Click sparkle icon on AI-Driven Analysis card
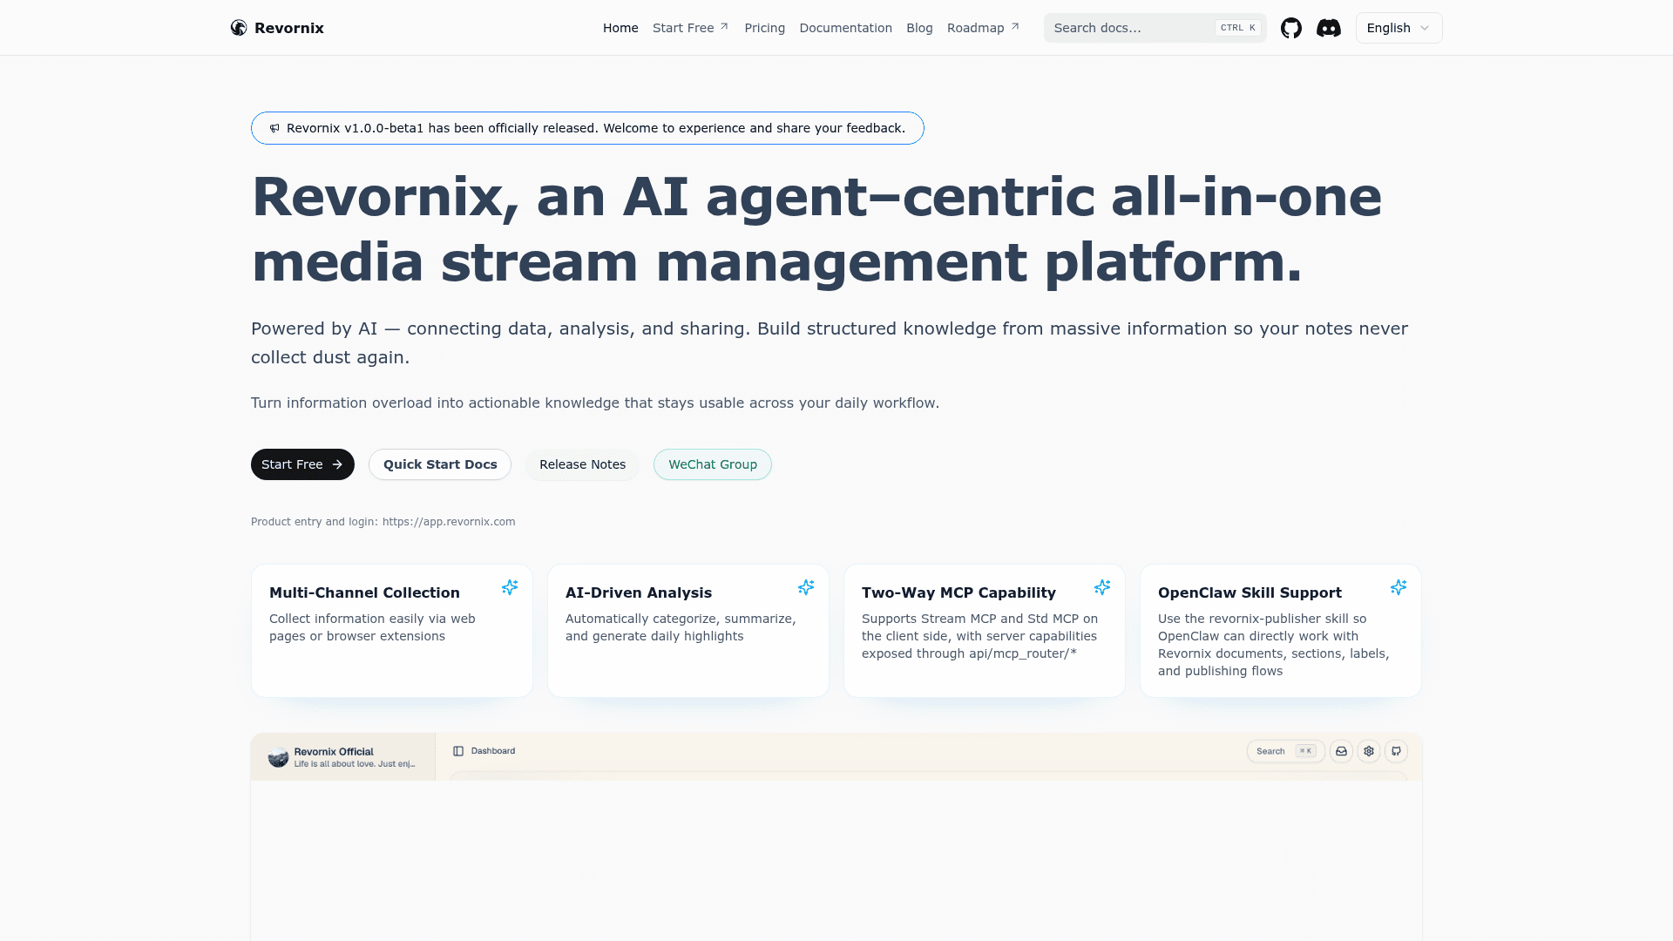Viewport: 1673px width, 941px height. [806, 587]
